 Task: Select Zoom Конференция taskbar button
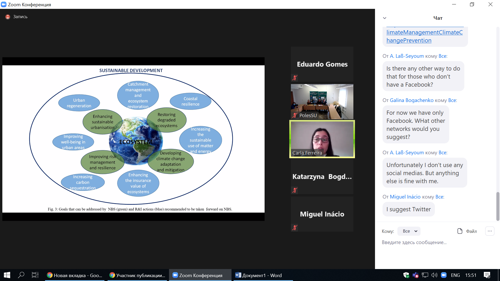point(200,275)
